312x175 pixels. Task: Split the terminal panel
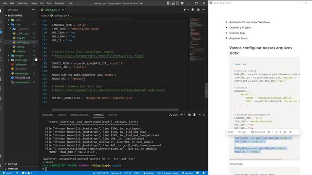pyautogui.click(x=189, y=115)
